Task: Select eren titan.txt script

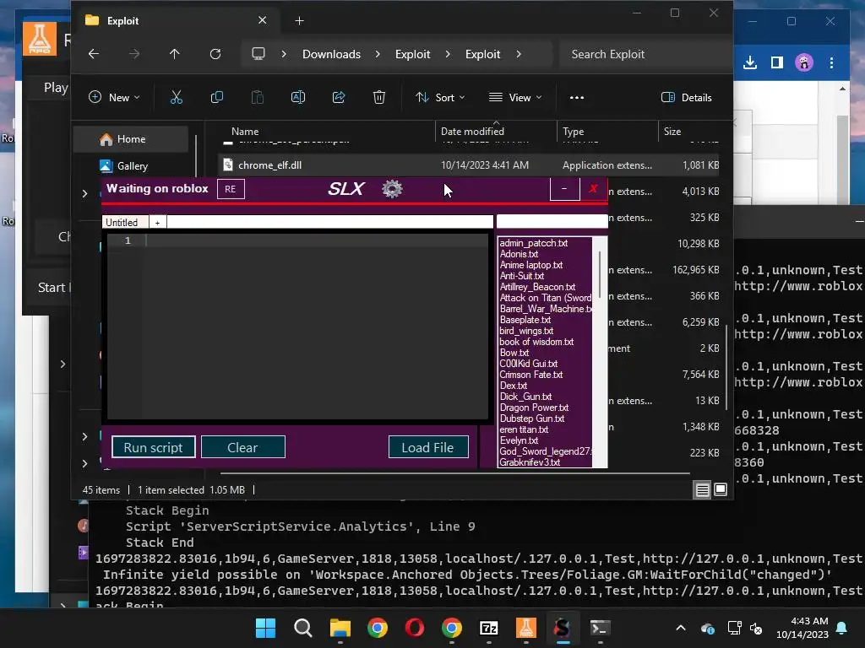Action: (x=524, y=429)
